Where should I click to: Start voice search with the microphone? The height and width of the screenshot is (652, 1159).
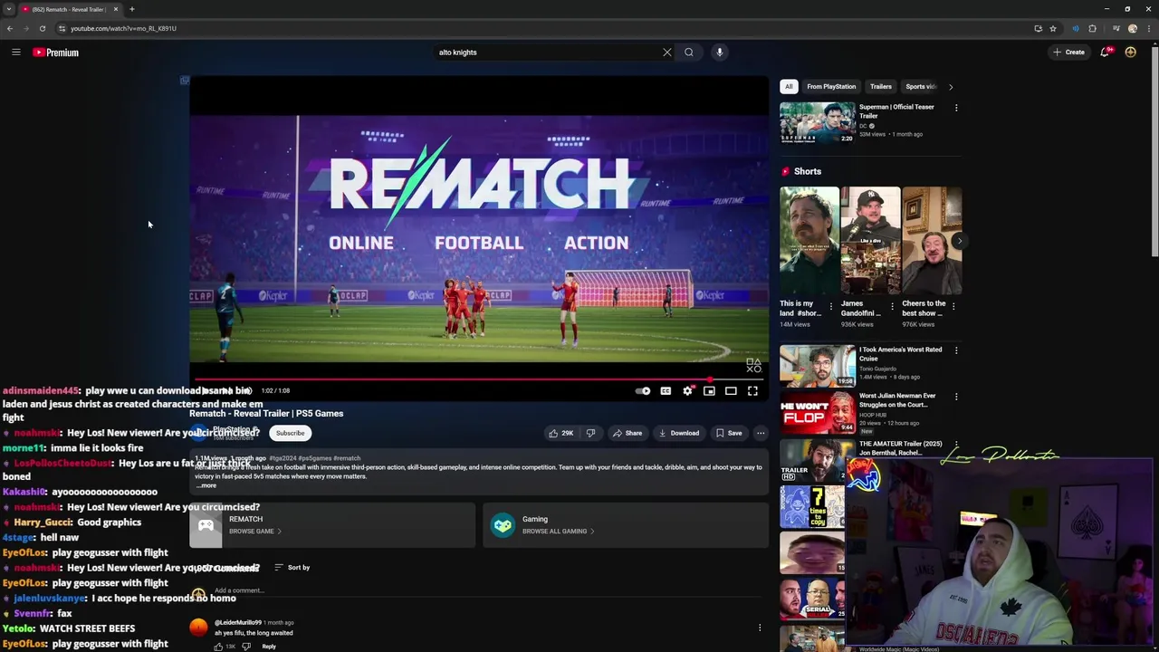(x=720, y=53)
